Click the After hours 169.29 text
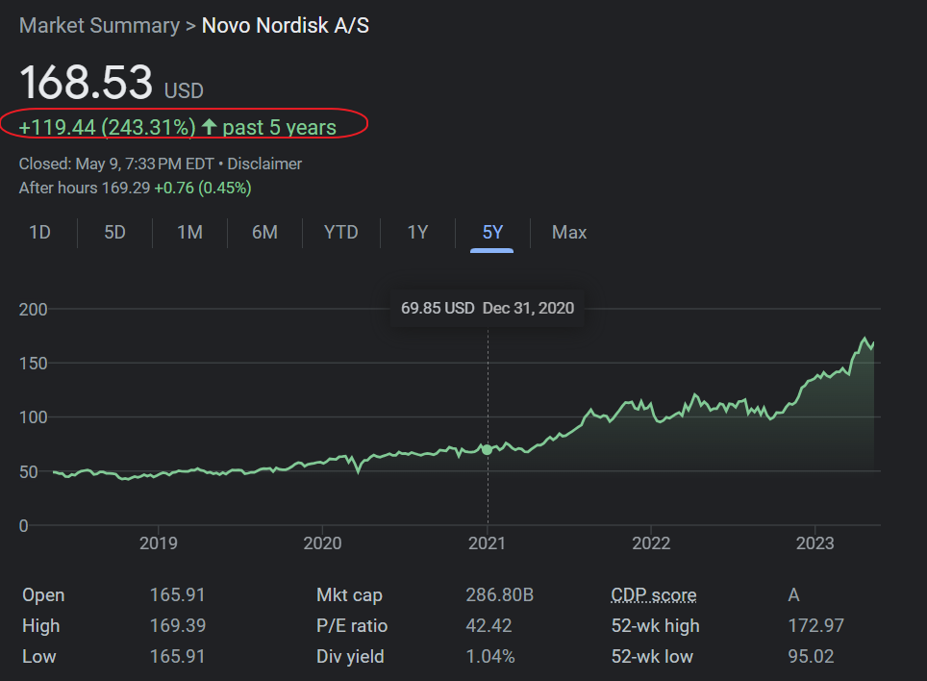This screenshot has width=927, height=681. pos(85,188)
